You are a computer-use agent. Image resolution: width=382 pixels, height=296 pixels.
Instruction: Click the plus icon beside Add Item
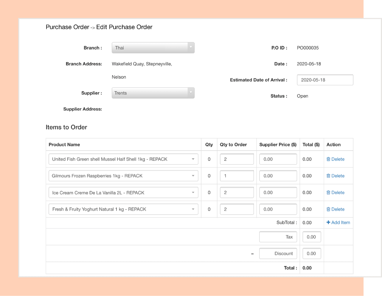pyautogui.click(x=328, y=222)
